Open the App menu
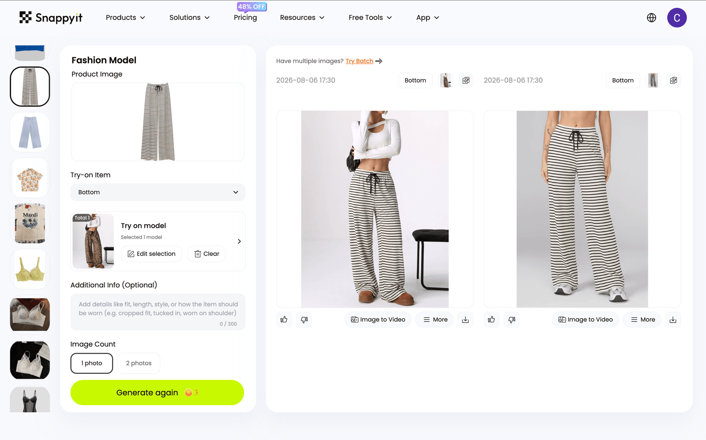This screenshot has width=706, height=440. point(428,18)
